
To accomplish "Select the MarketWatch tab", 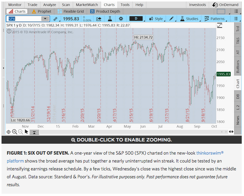I will pos(87,5).
